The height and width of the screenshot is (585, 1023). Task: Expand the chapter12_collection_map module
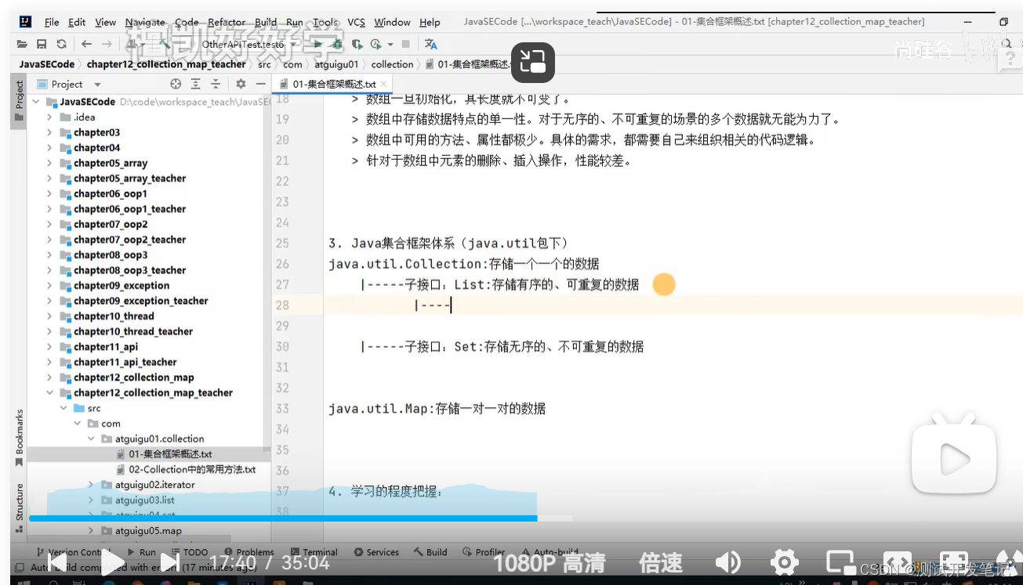tap(49, 377)
